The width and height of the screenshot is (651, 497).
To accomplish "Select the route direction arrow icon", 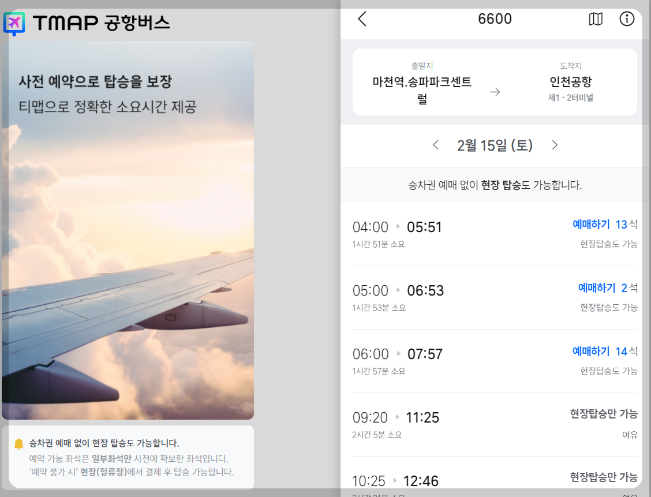I will click(x=495, y=92).
